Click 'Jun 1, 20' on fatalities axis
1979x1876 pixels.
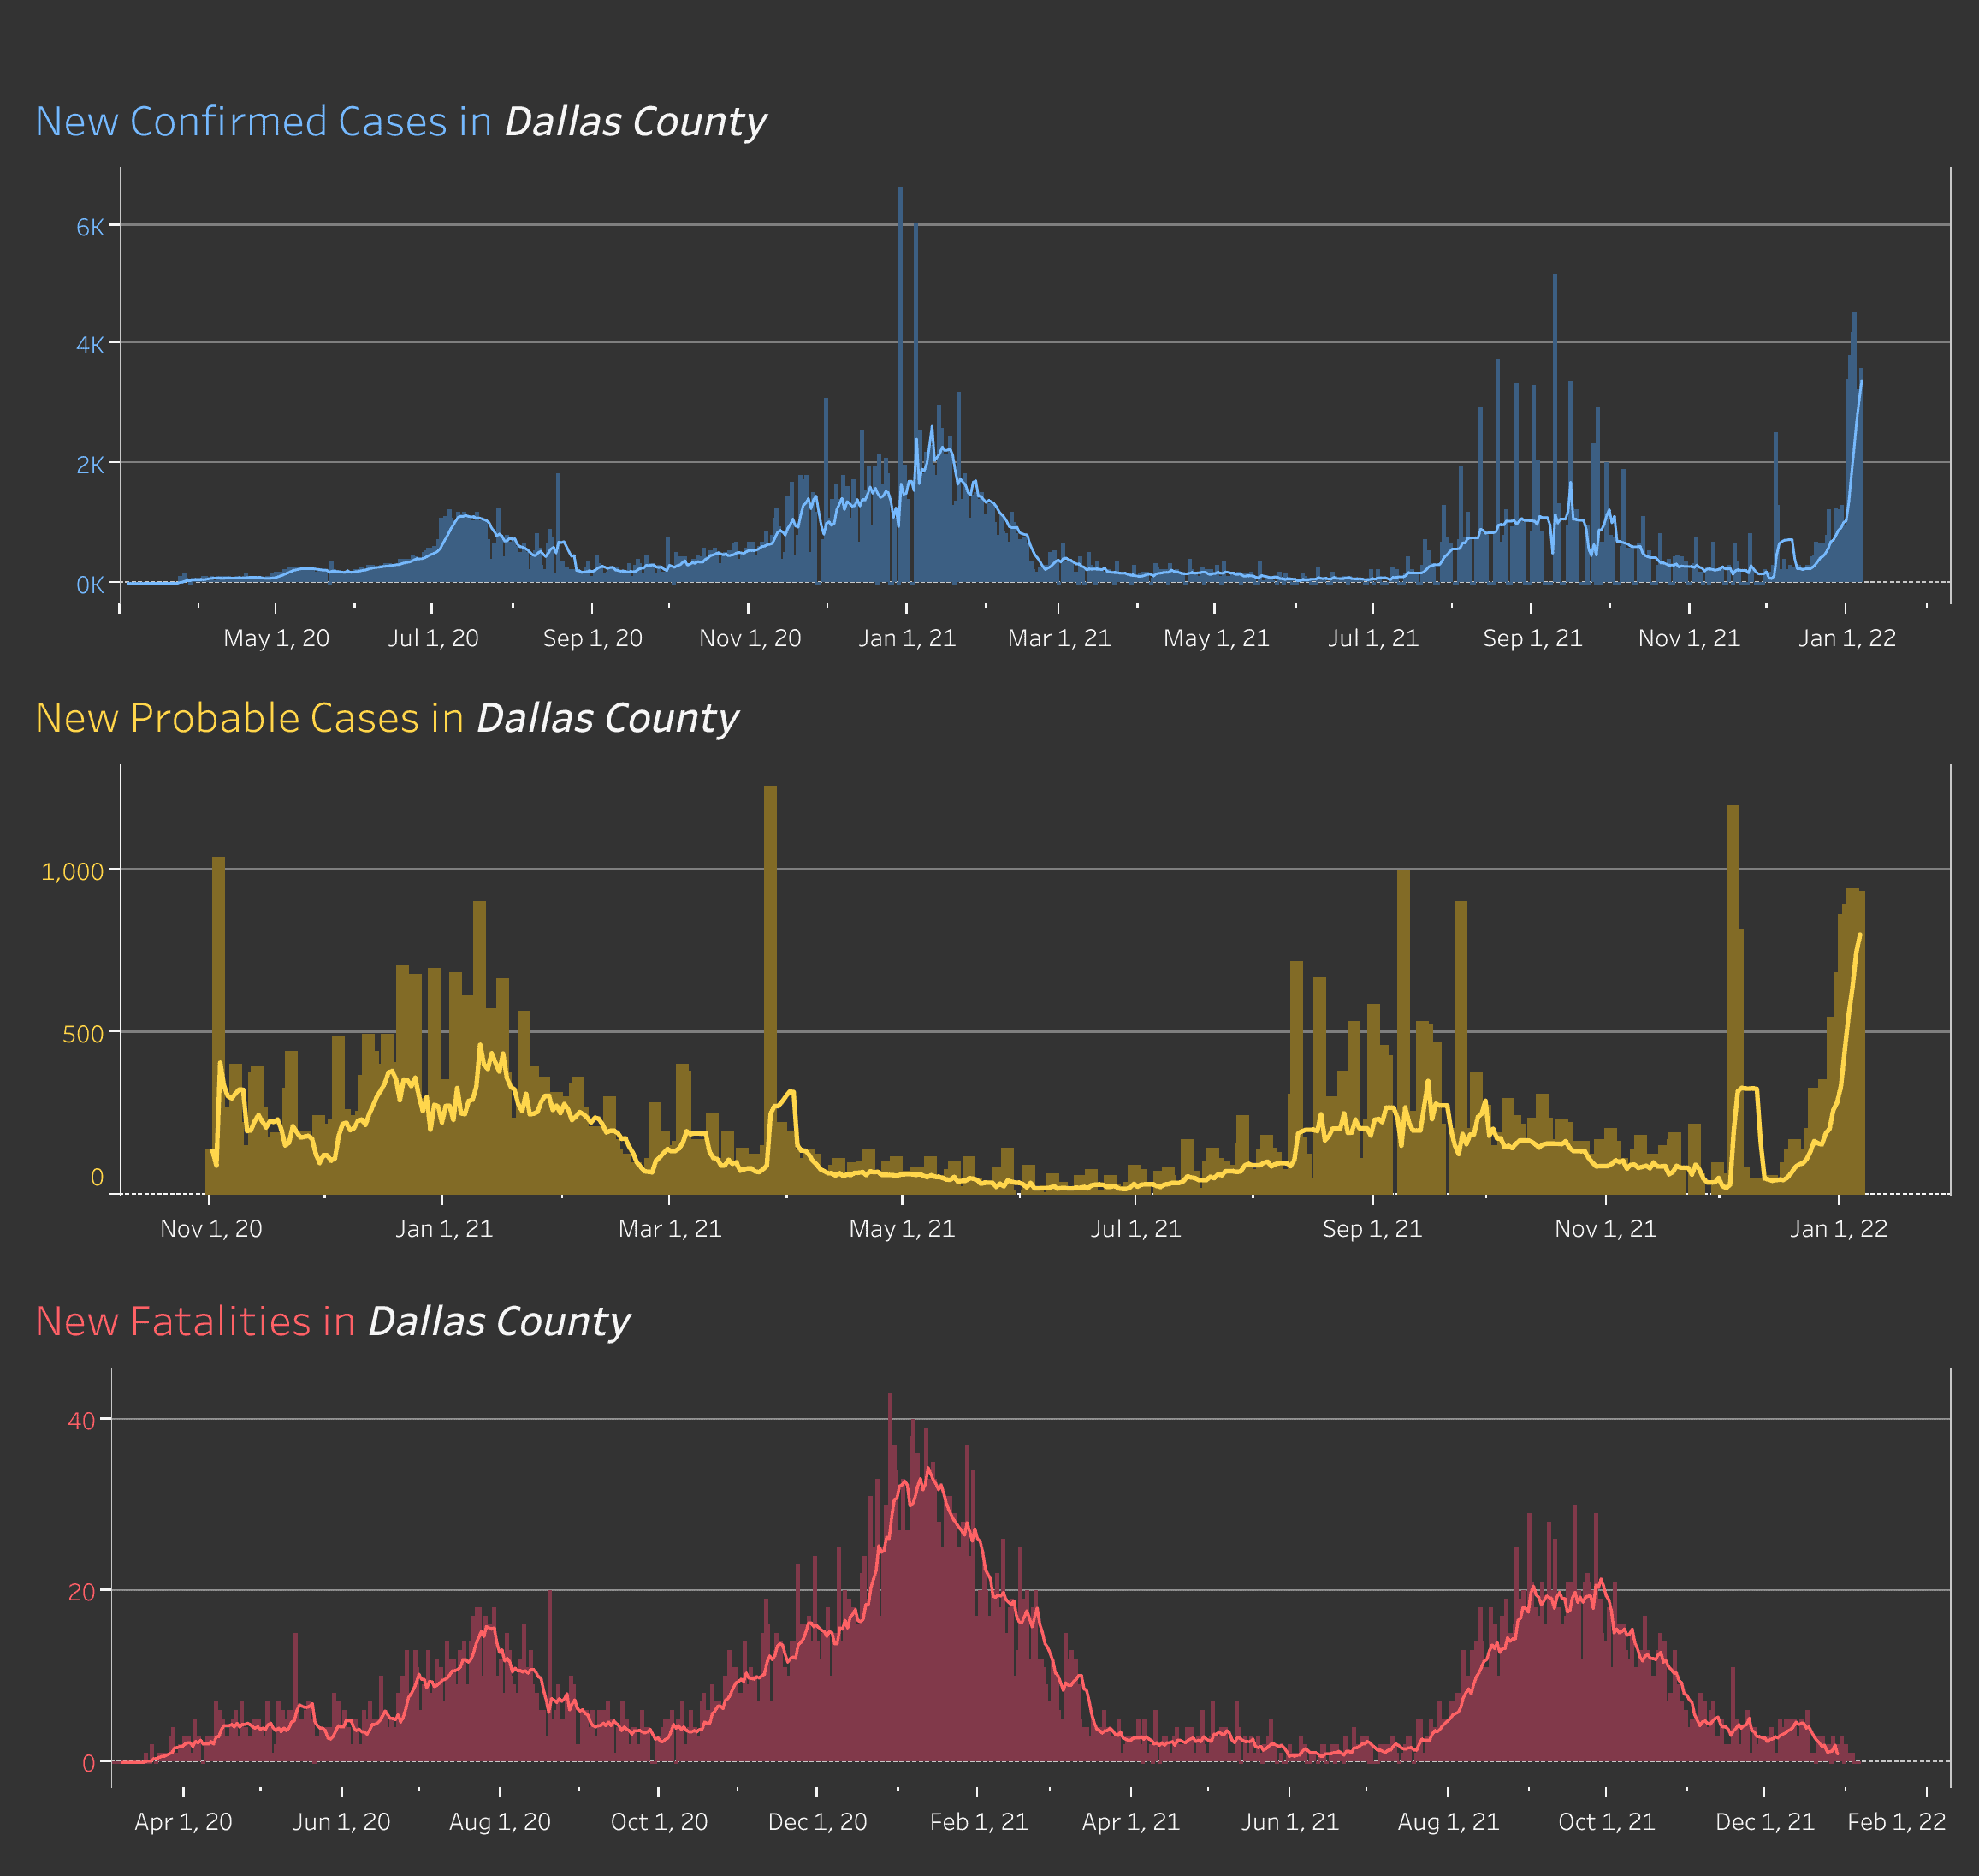point(341,1822)
